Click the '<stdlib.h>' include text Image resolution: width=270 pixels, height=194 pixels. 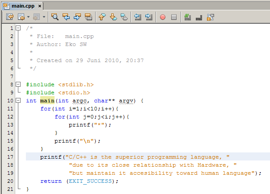76,84
